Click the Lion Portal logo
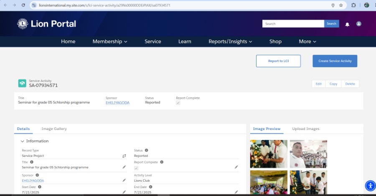 click(x=47, y=24)
